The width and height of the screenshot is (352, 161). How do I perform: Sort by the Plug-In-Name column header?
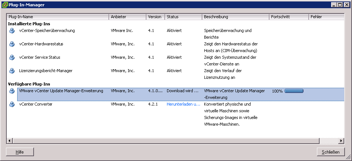point(58,17)
